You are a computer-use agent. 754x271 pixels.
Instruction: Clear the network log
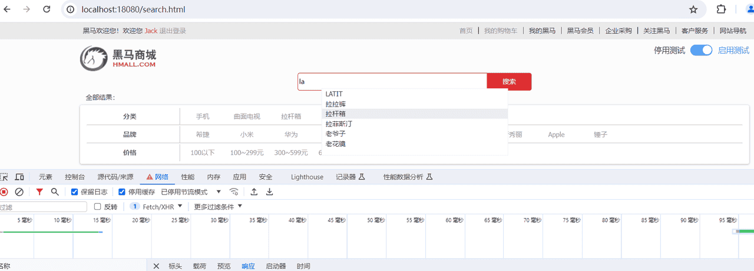tap(19, 191)
